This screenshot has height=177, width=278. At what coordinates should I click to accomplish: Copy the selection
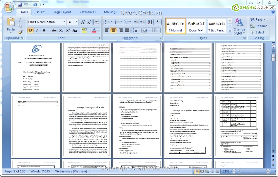20,26
